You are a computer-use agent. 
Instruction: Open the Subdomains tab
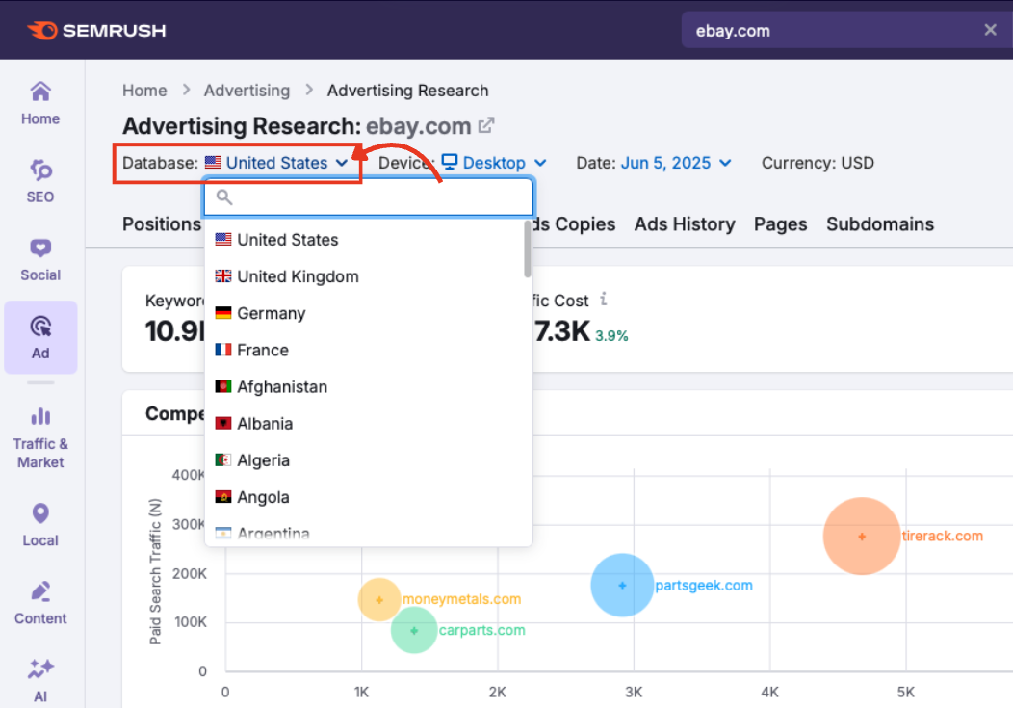click(x=880, y=223)
